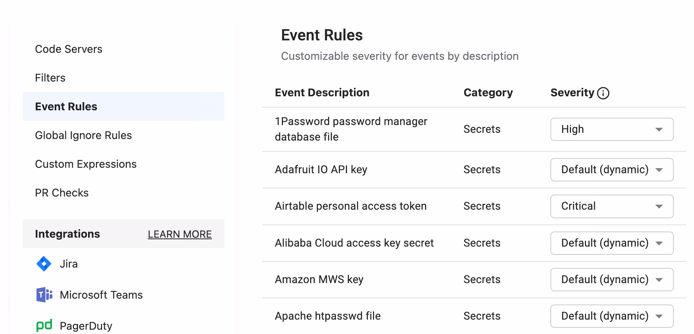Open the PR Checks section

[62, 192]
